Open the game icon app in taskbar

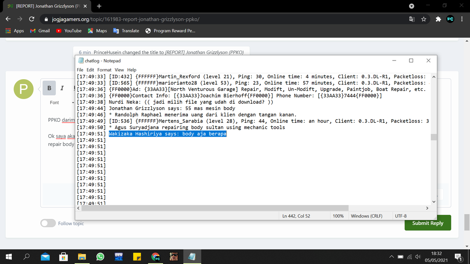(174, 257)
